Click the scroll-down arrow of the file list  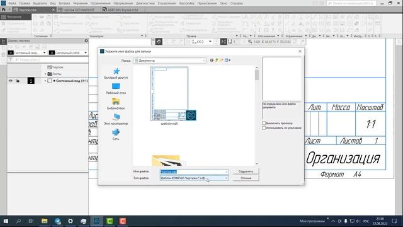click(257, 164)
